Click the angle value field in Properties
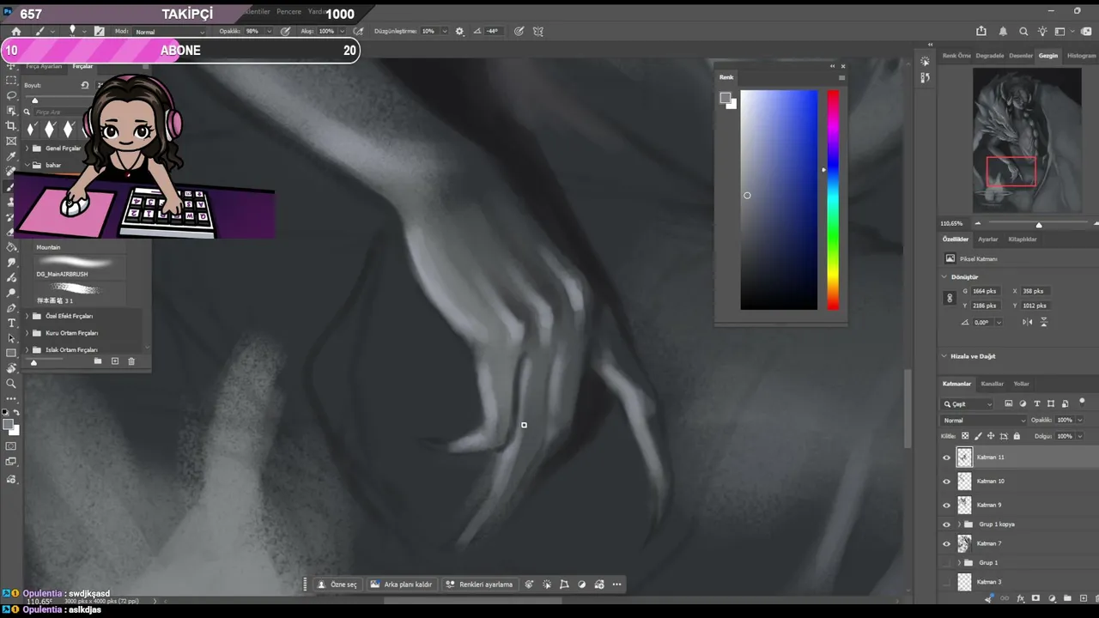Viewport: 1099px width, 618px height. (981, 323)
